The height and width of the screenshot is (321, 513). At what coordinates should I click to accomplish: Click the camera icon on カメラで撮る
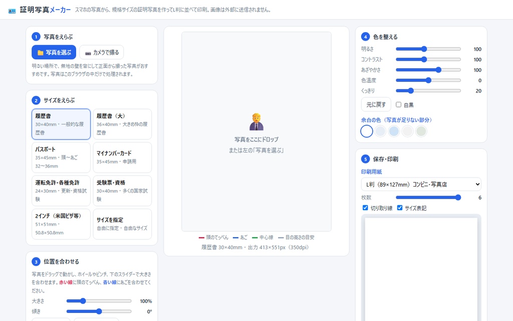click(x=88, y=53)
